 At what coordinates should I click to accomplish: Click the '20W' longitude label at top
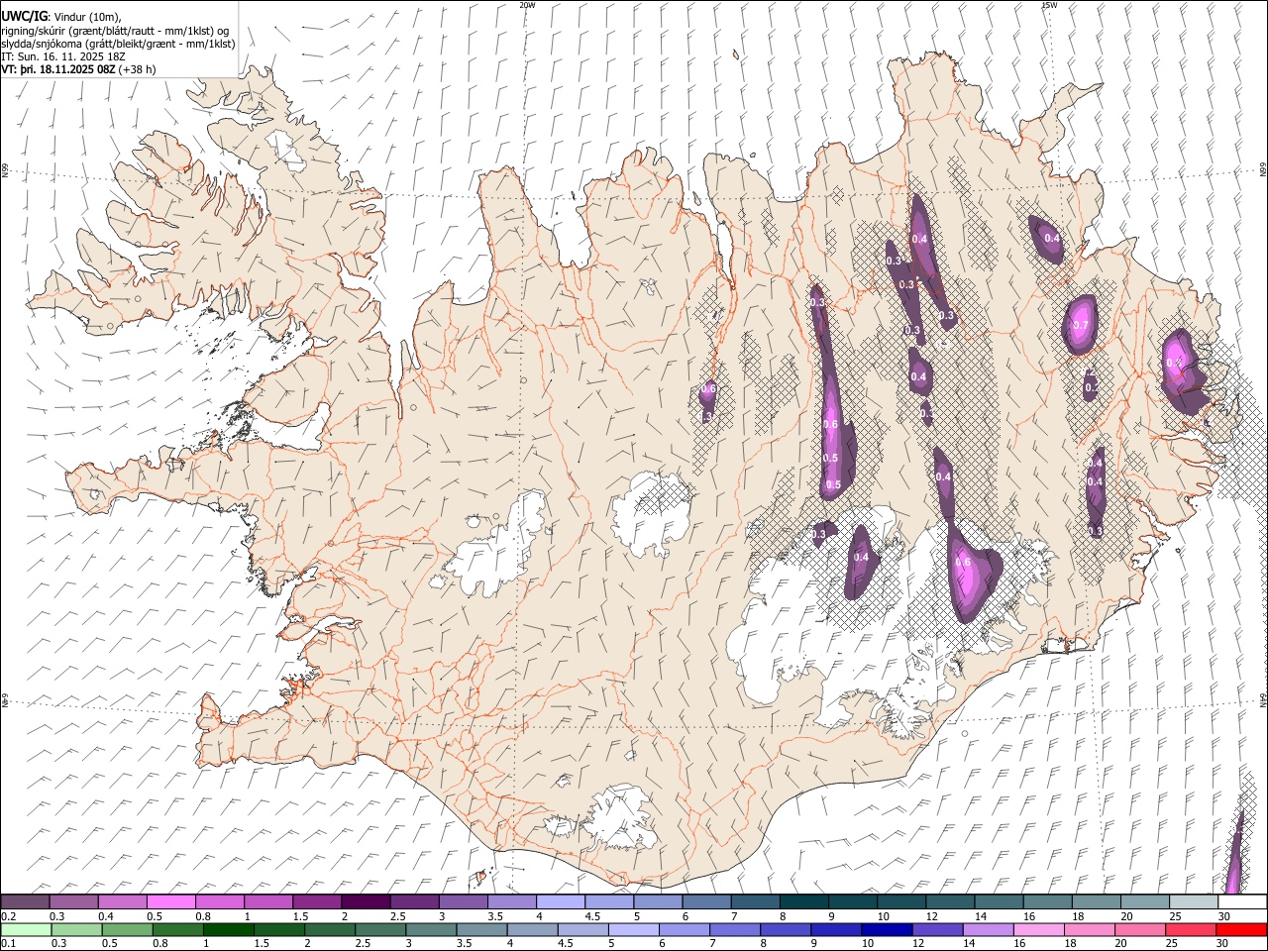point(527,5)
